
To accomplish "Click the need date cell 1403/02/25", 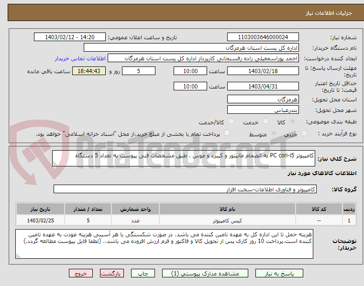I will coord(40,220).
